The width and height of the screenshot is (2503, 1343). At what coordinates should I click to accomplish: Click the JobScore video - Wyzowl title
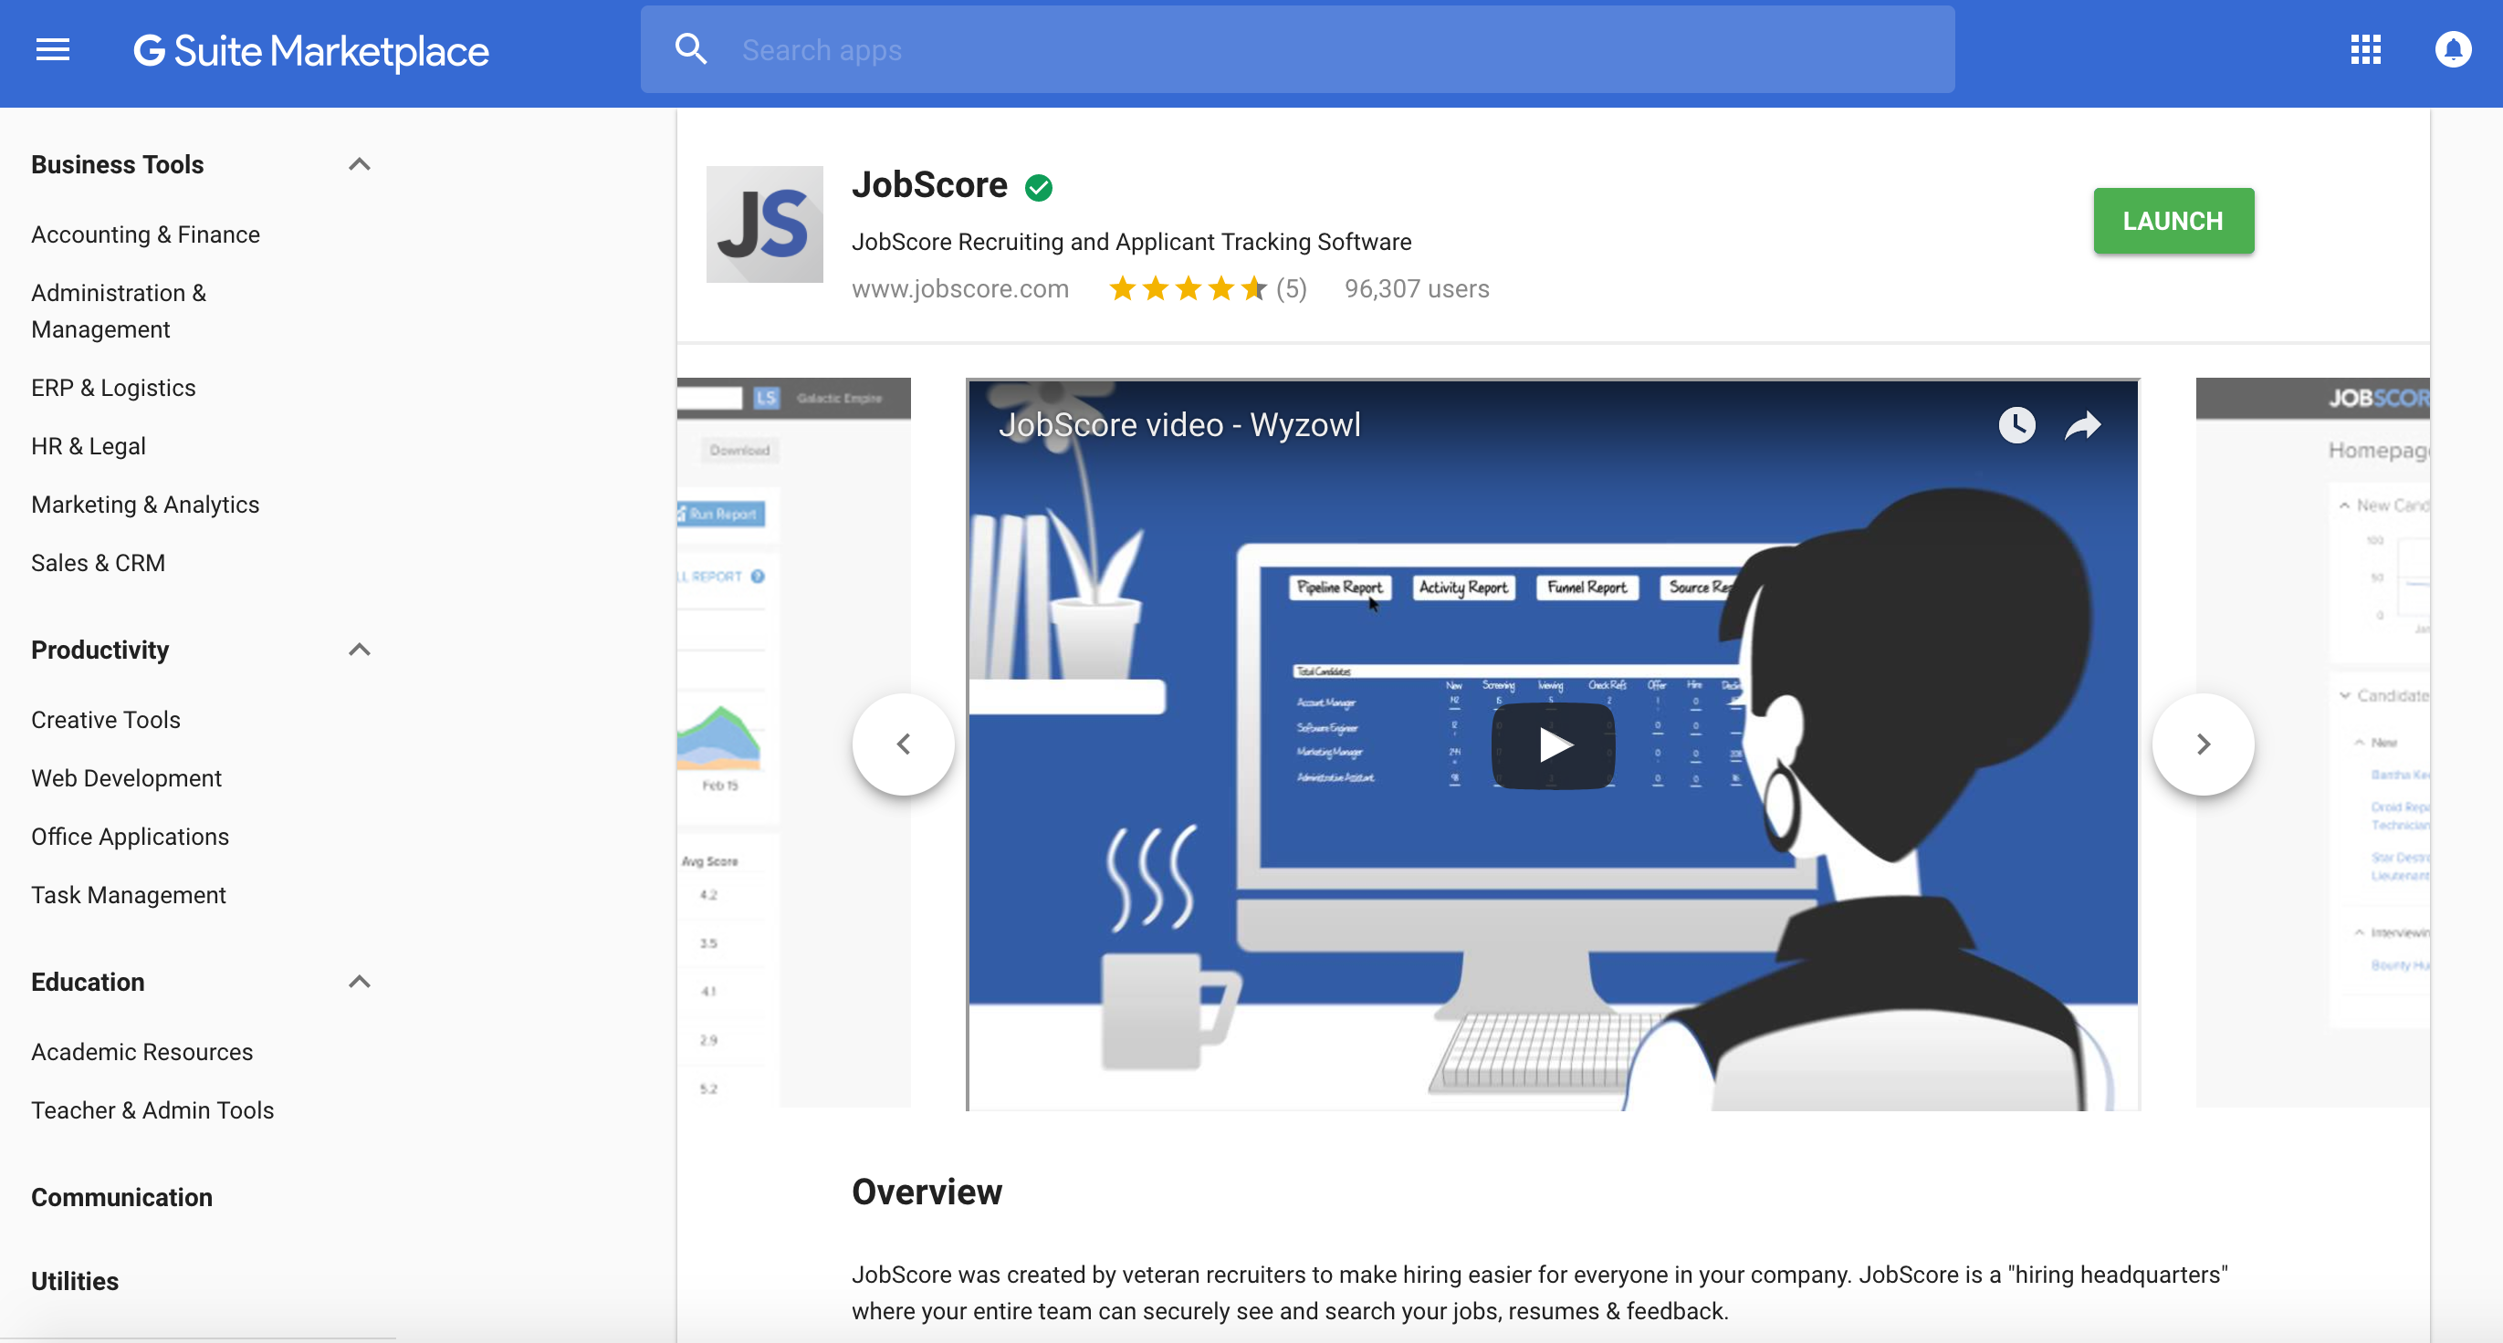click(x=1179, y=424)
